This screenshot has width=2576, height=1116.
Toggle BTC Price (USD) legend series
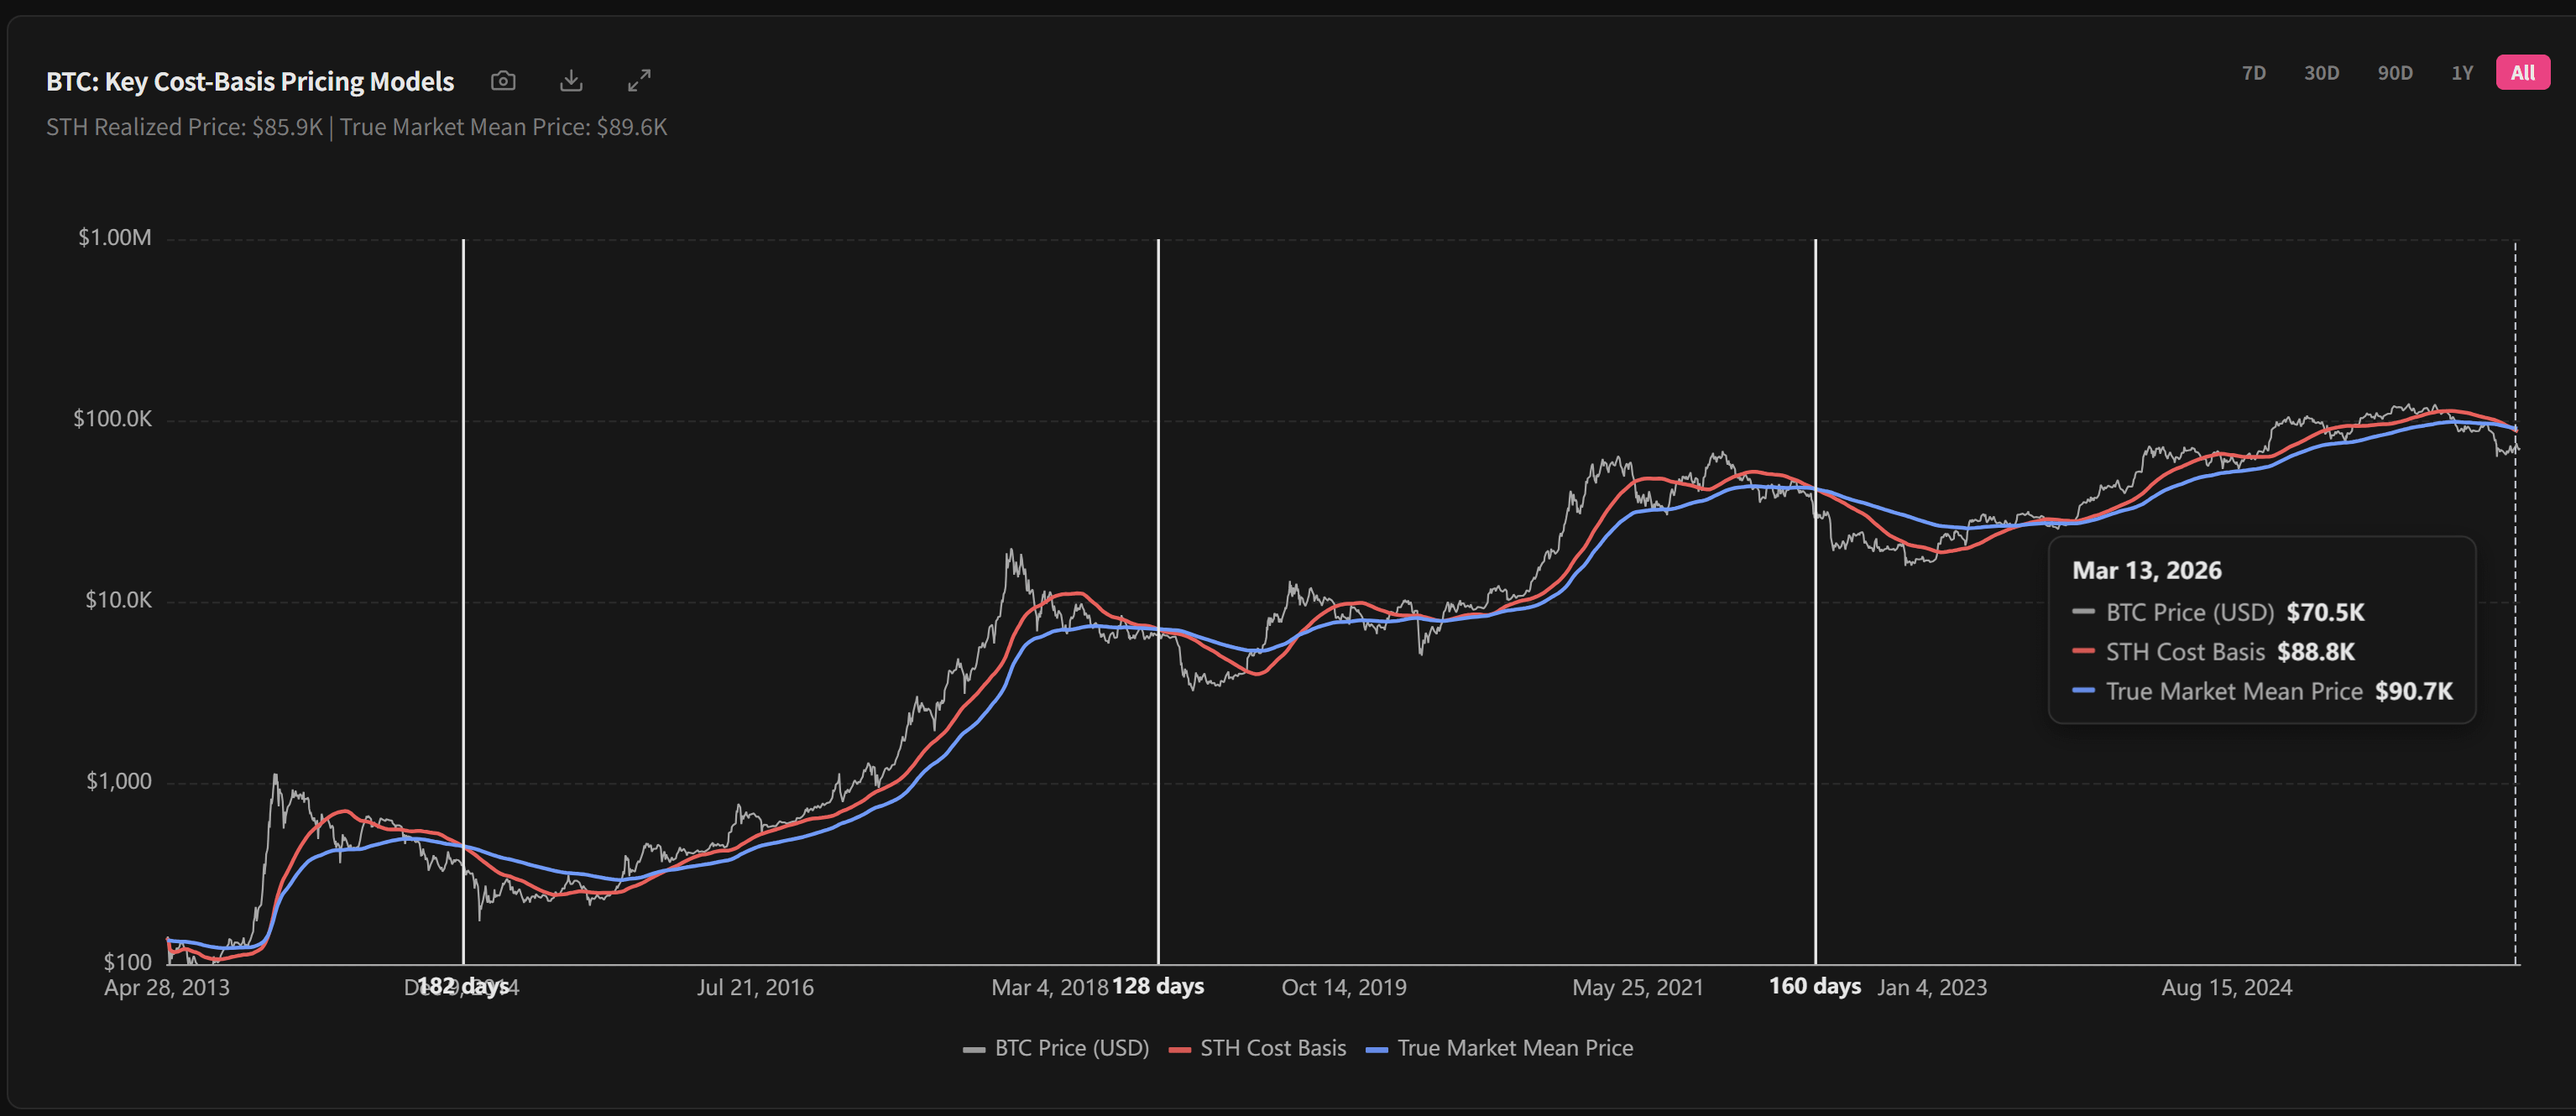coord(1057,1048)
